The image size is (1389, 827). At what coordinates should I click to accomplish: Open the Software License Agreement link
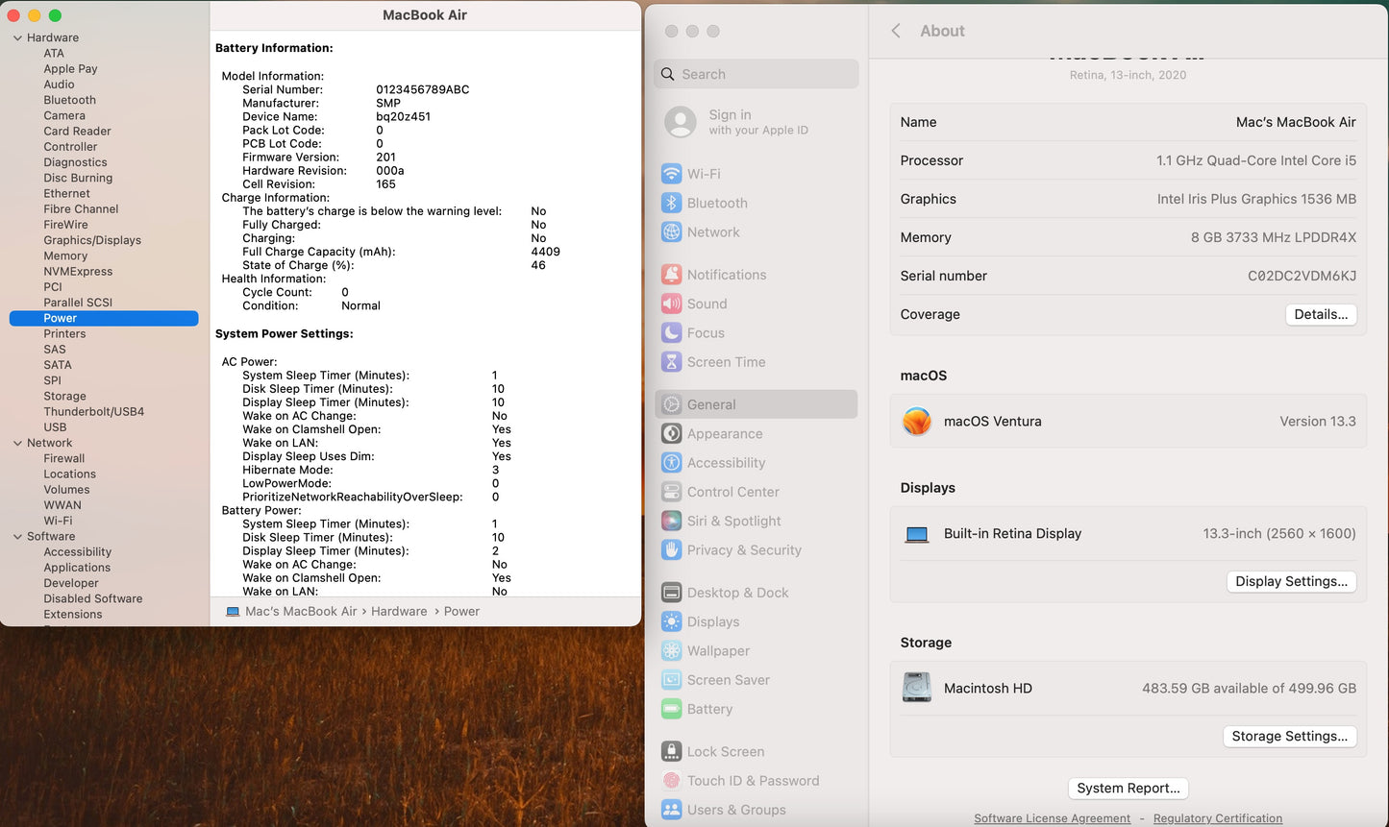1052,818
